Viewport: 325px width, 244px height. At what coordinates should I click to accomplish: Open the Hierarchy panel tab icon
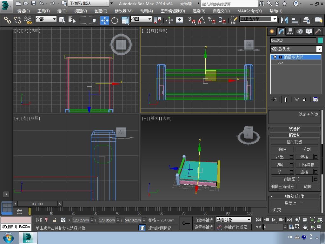pyautogui.click(x=290, y=31)
